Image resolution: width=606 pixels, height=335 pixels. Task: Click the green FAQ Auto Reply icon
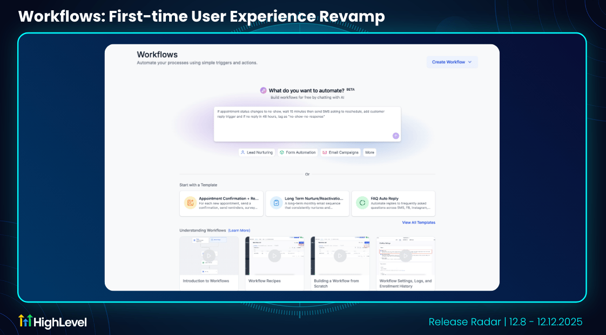click(362, 203)
